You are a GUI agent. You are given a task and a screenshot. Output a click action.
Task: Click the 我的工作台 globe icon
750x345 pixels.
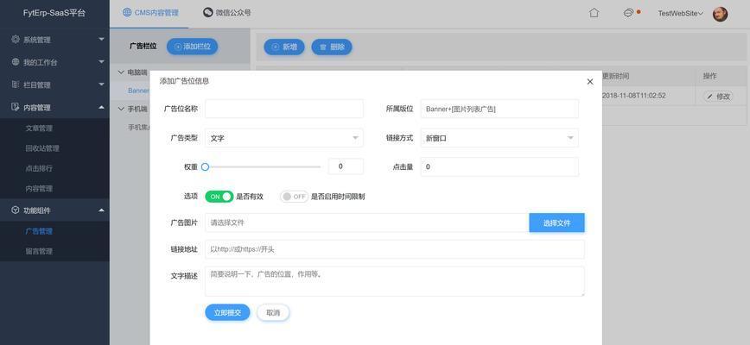[16, 61]
